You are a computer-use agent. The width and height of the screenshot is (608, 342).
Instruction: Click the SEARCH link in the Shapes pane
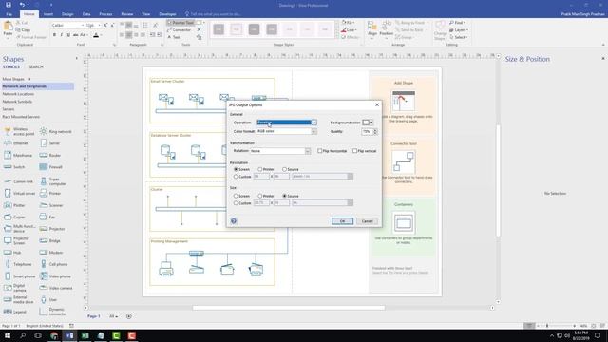(x=36, y=67)
